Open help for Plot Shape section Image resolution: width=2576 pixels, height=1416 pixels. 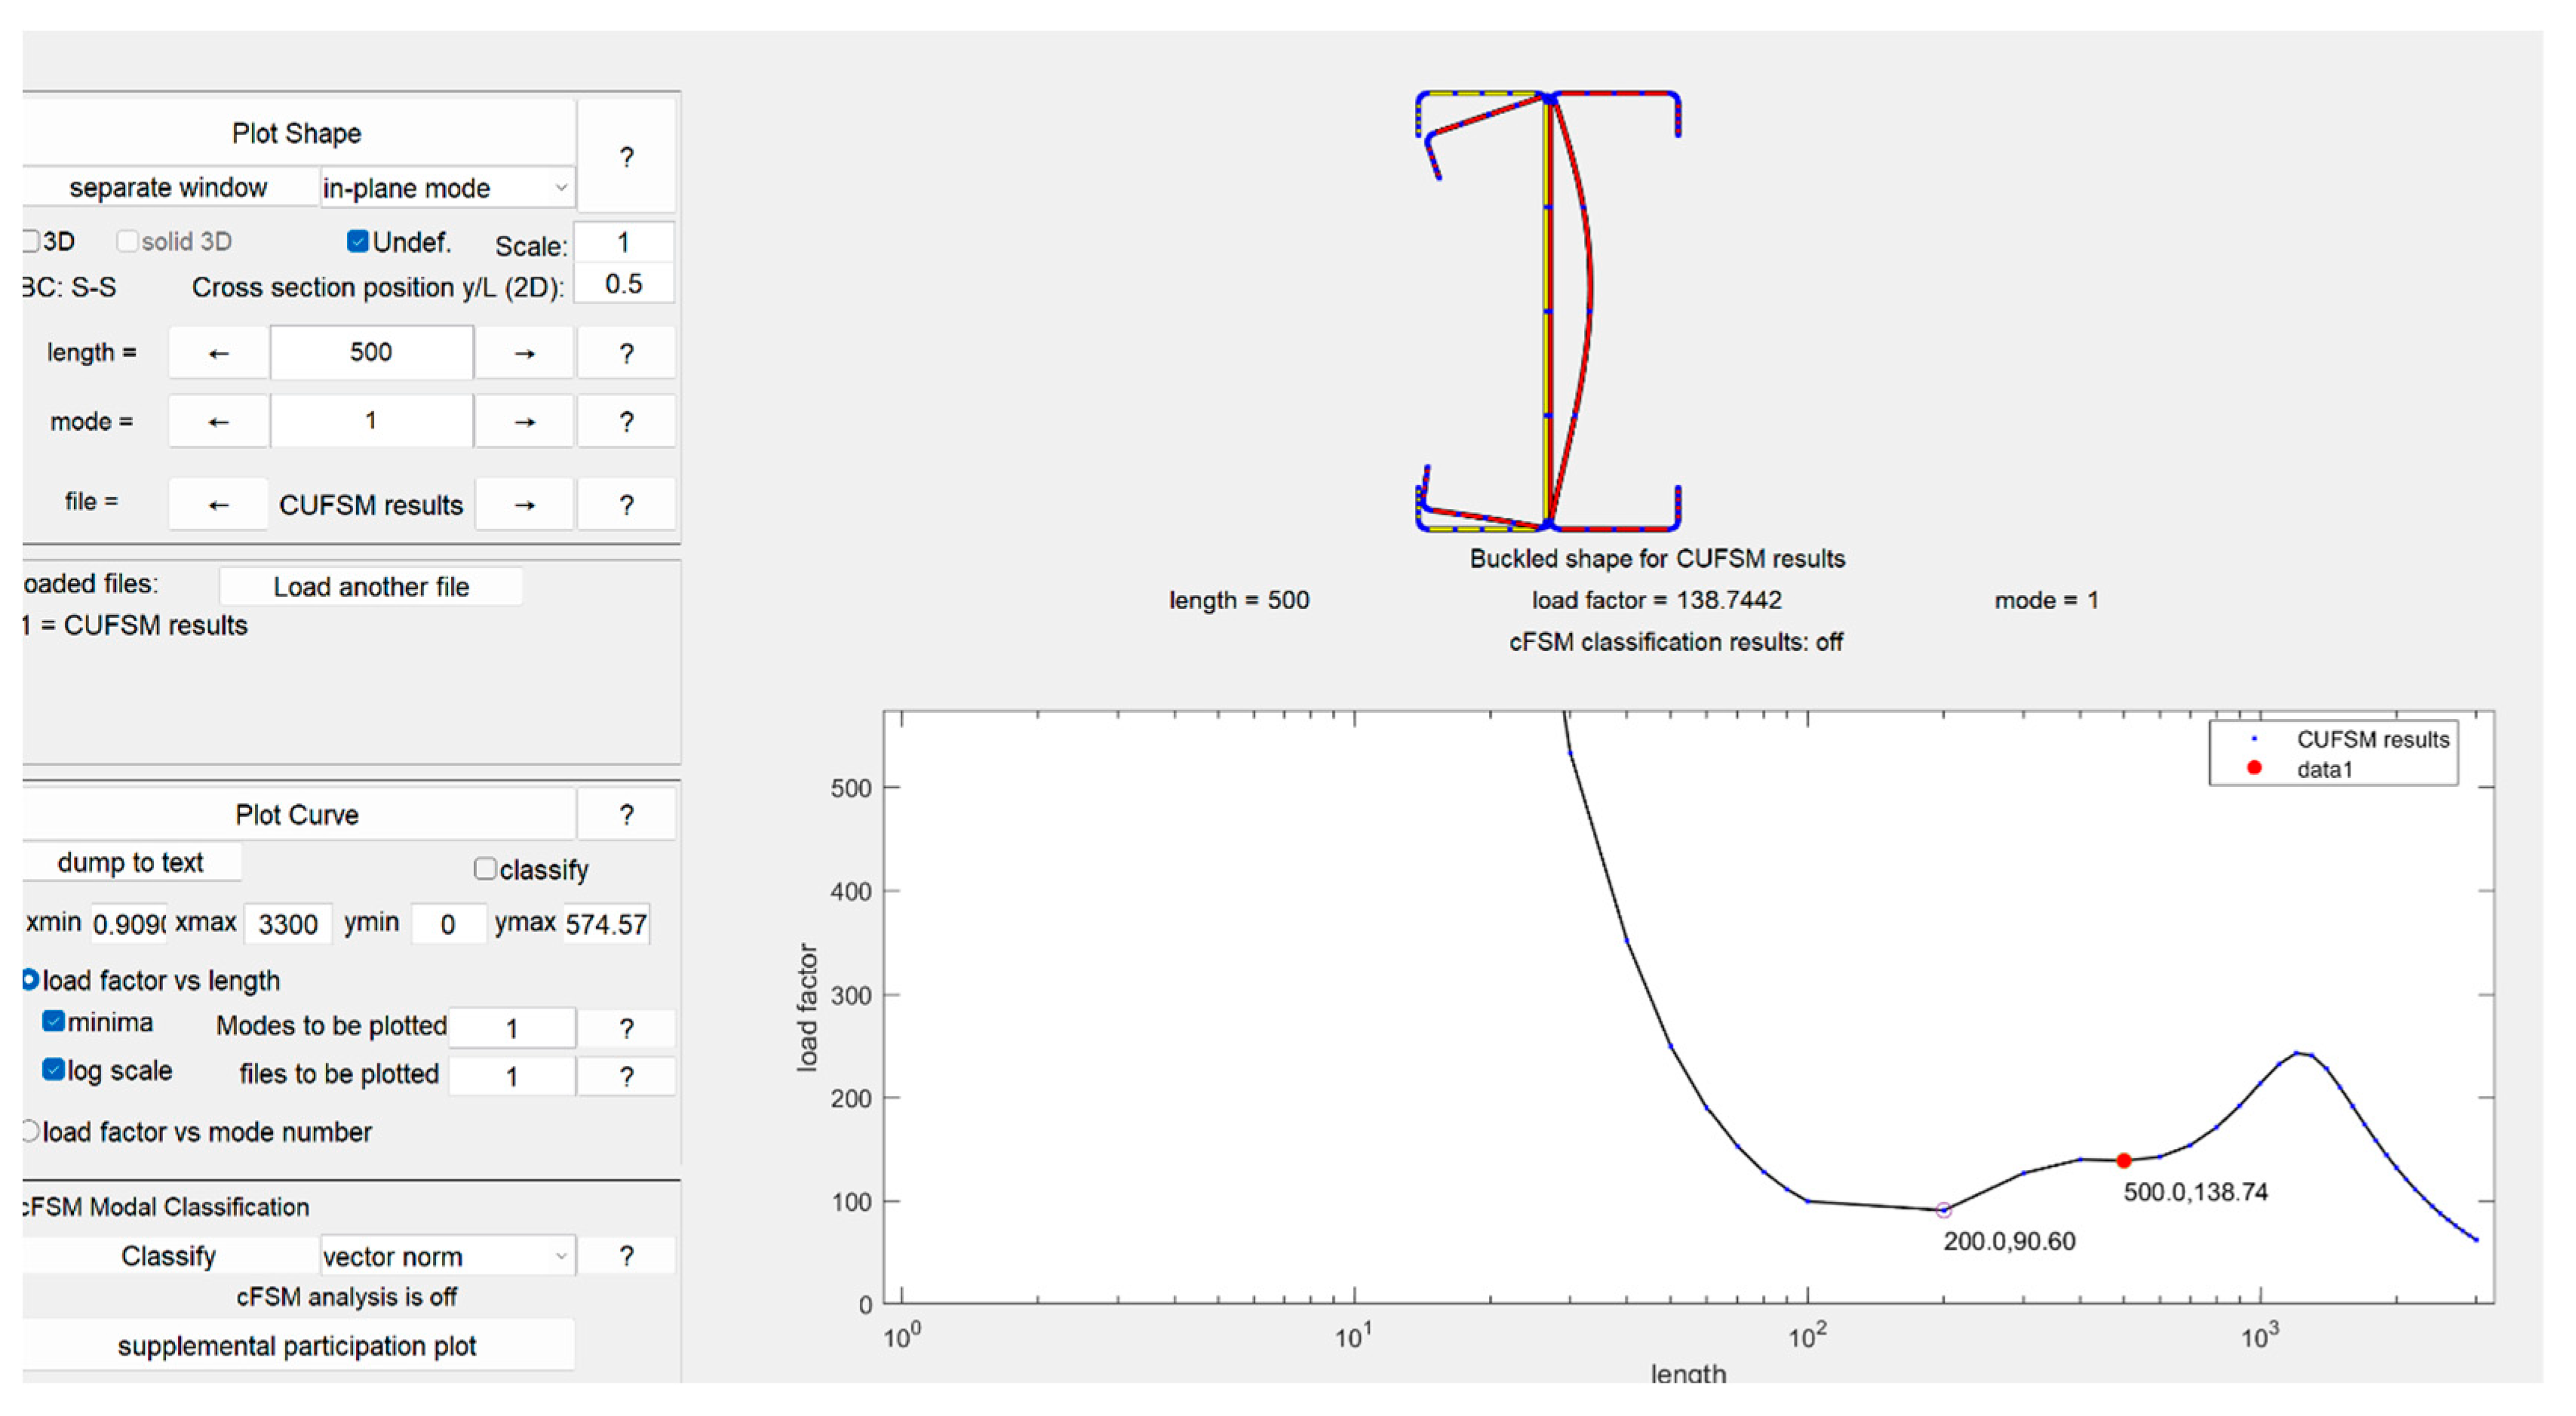tap(626, 156)
